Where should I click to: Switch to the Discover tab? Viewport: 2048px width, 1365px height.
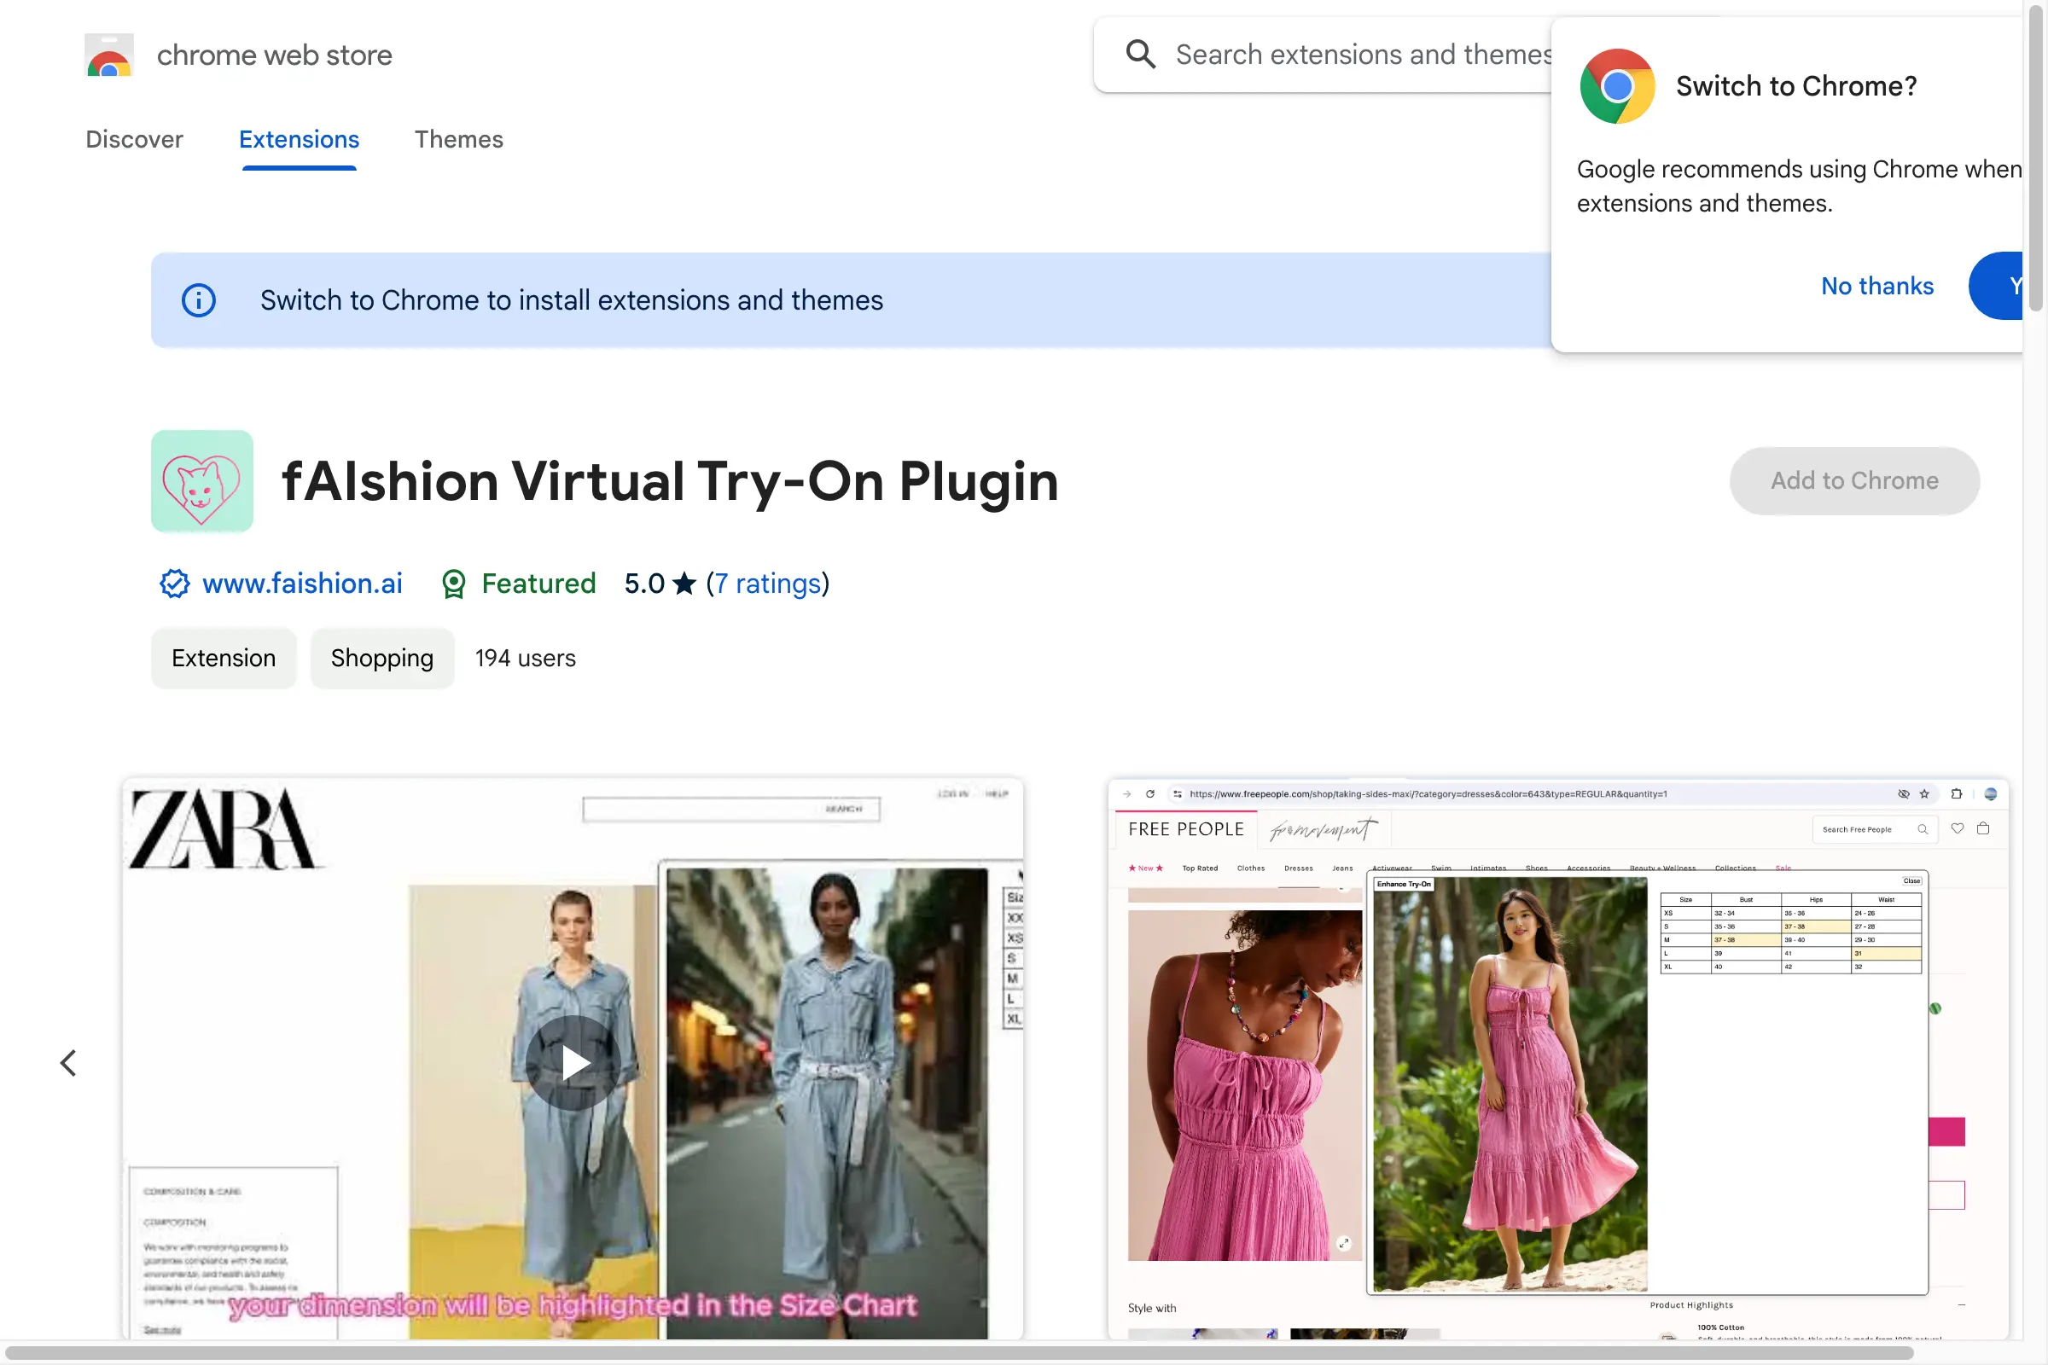pos(134,139)
